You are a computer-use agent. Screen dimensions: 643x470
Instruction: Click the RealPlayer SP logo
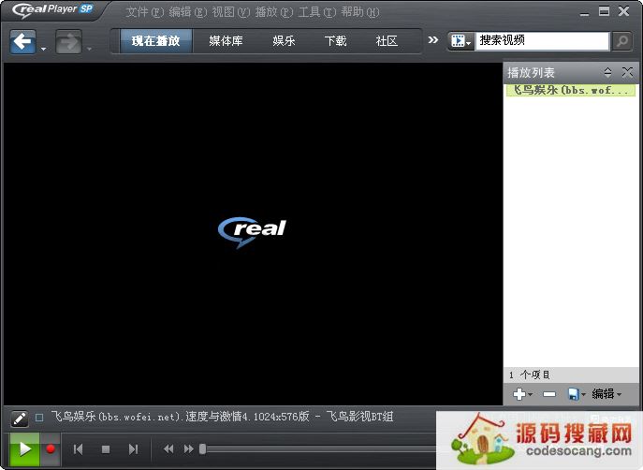53,10
